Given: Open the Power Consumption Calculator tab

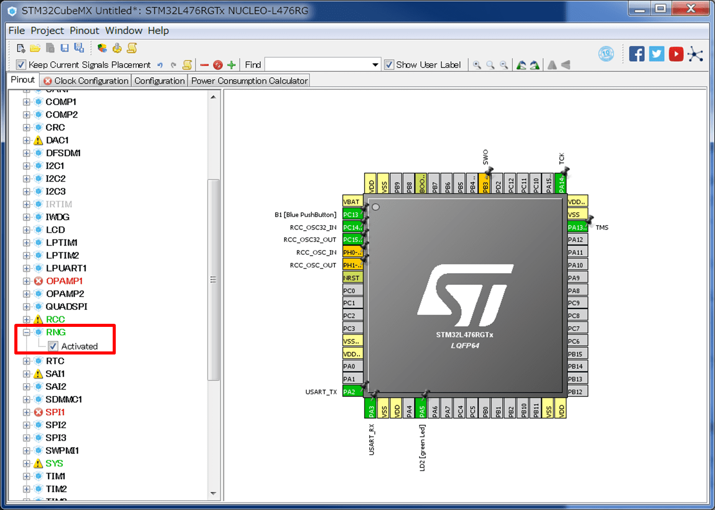Looking at the screenshot, I should [249, 81].
